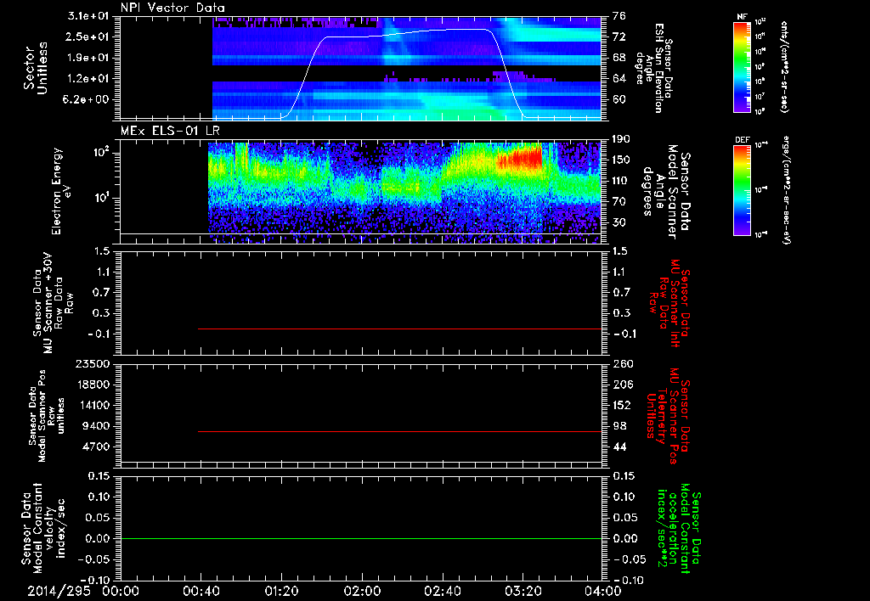
Task: Click the '03:20' time tick label
Action: [x=523, y=591]
